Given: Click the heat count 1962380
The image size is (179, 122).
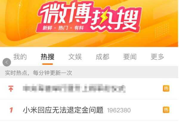Looking at the screenshot, I should 119,110.
